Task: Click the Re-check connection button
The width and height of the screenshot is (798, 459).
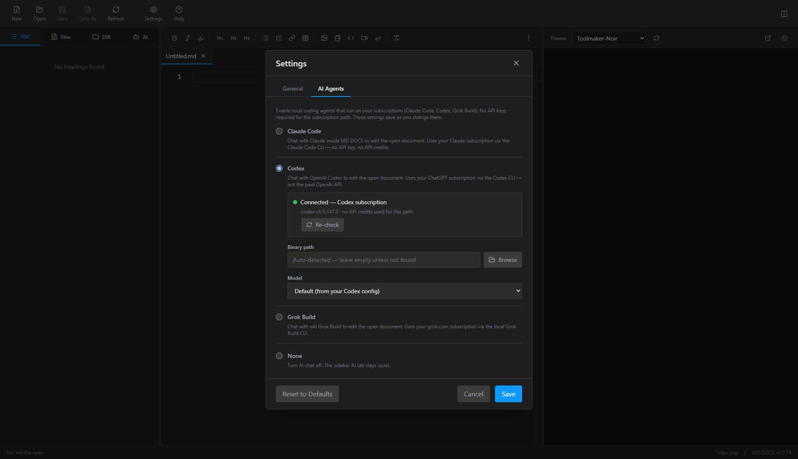Action: point(323,225)
